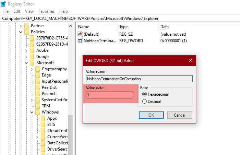Image resolution: width=240 pixels, height=155 pixels.
Task: Select the Partner folder icon
Action: (x=27, y=26)
